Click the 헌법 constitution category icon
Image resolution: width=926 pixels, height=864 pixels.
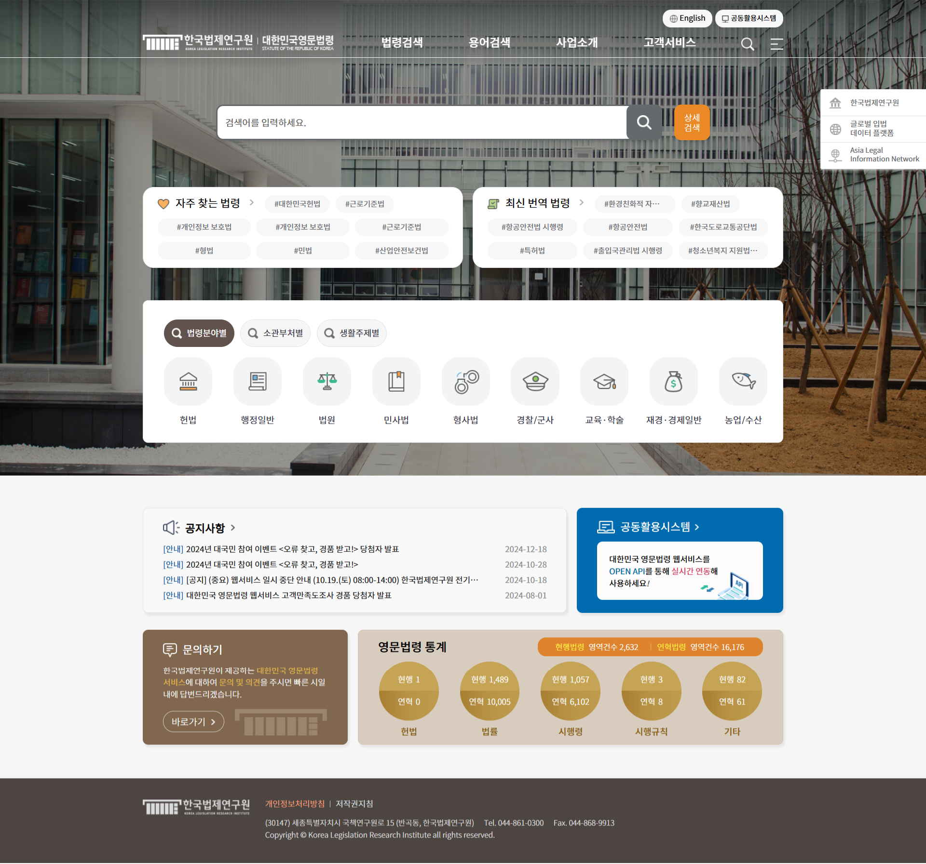(188, 381)
